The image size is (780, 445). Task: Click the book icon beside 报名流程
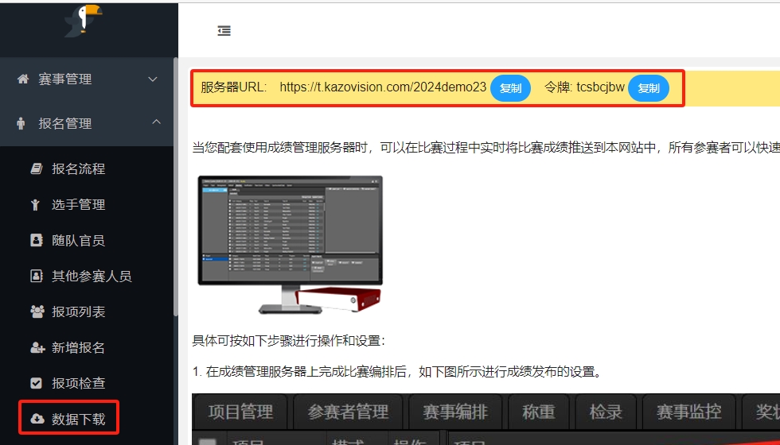pos(36,168)
